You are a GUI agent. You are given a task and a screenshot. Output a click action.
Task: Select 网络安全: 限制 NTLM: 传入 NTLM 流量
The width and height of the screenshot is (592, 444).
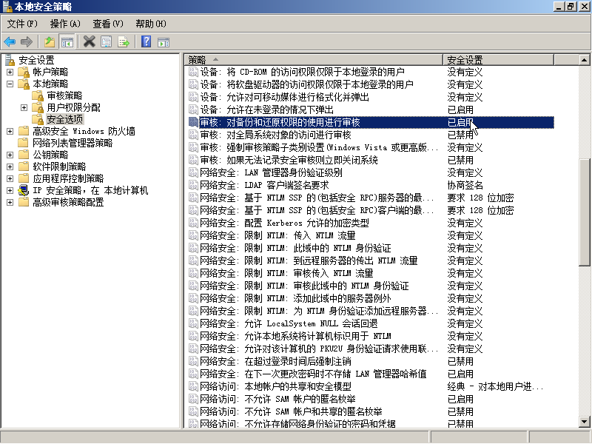278,235
